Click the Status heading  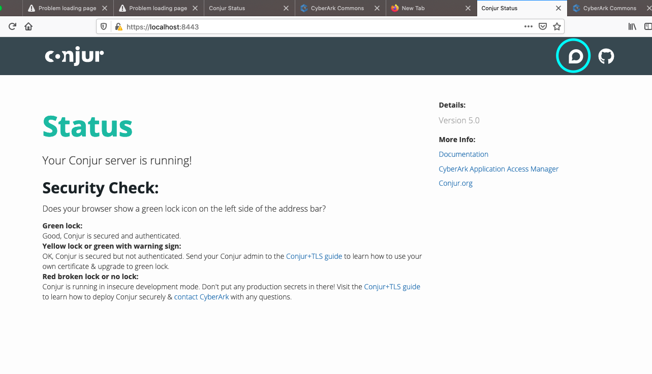coord(87,126)
